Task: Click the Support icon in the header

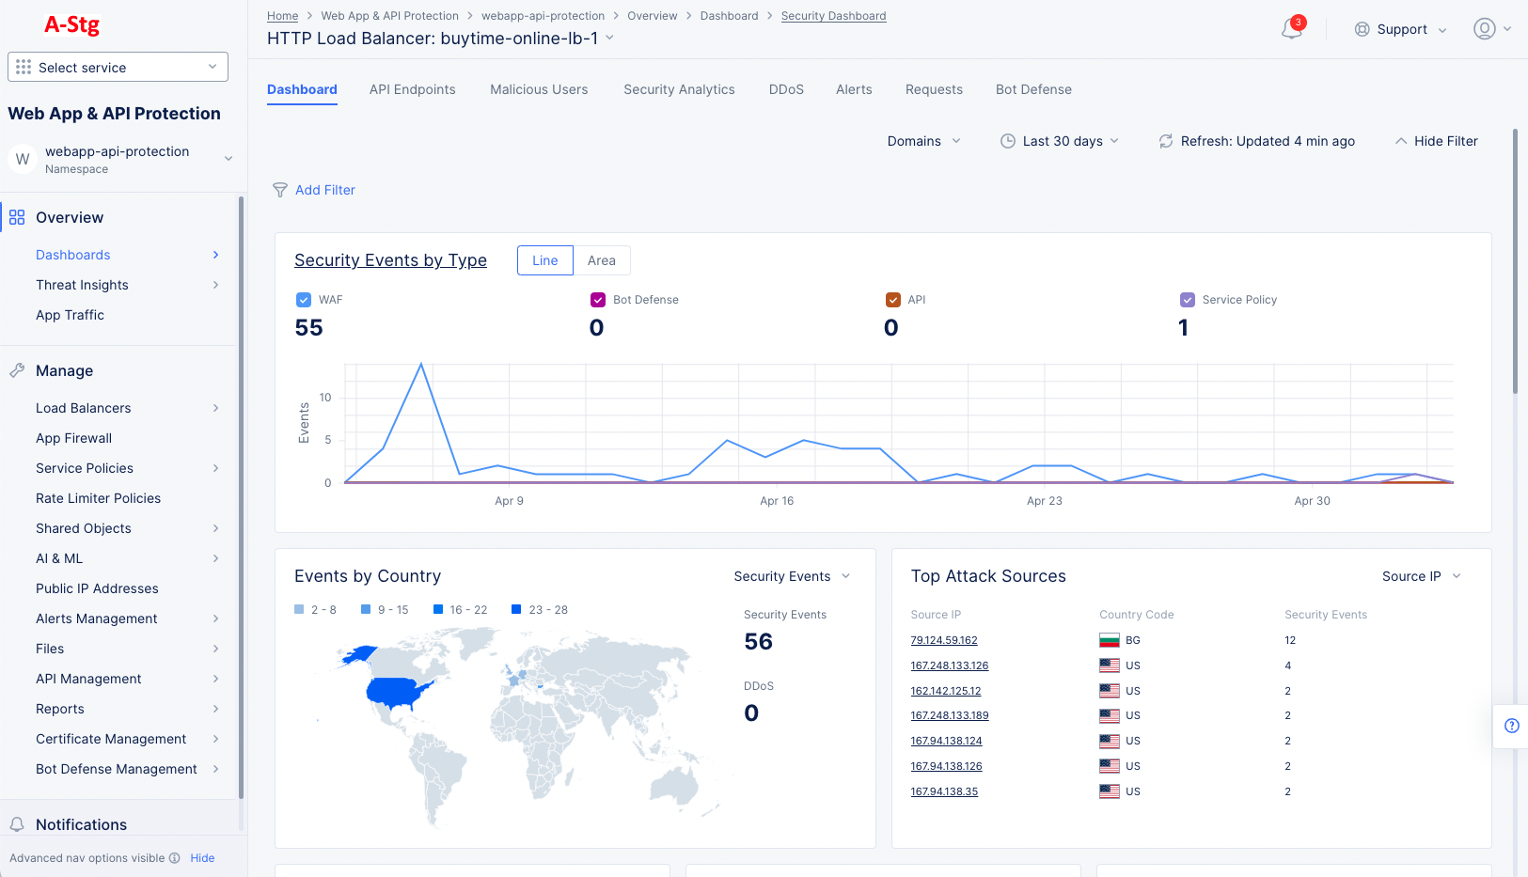Action: pos(1363,29)
